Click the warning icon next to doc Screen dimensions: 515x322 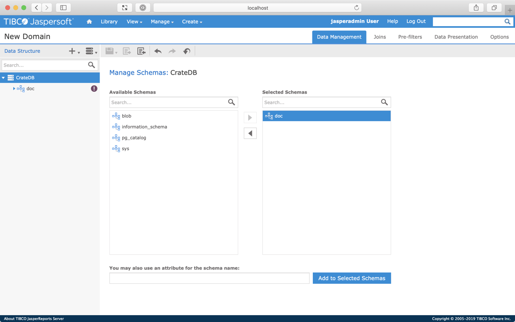pyautogui.click(x=94, y=88)
